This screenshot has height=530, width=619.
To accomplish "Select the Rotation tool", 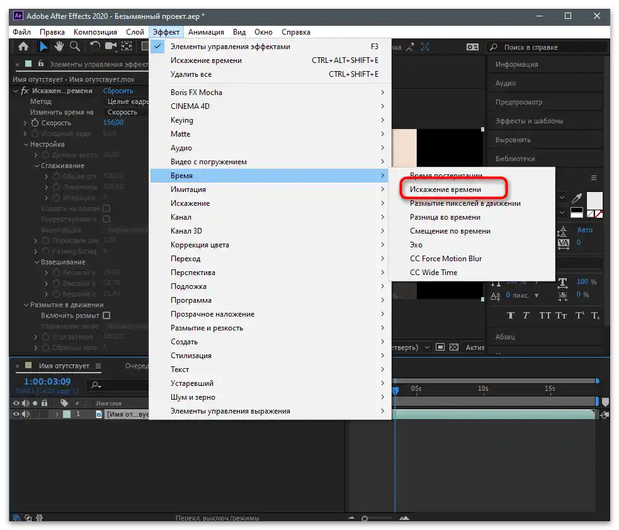I will click(94, 47).
